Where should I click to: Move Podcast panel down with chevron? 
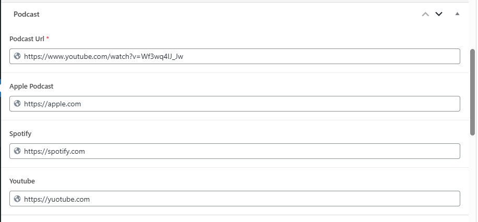[439, 14]
